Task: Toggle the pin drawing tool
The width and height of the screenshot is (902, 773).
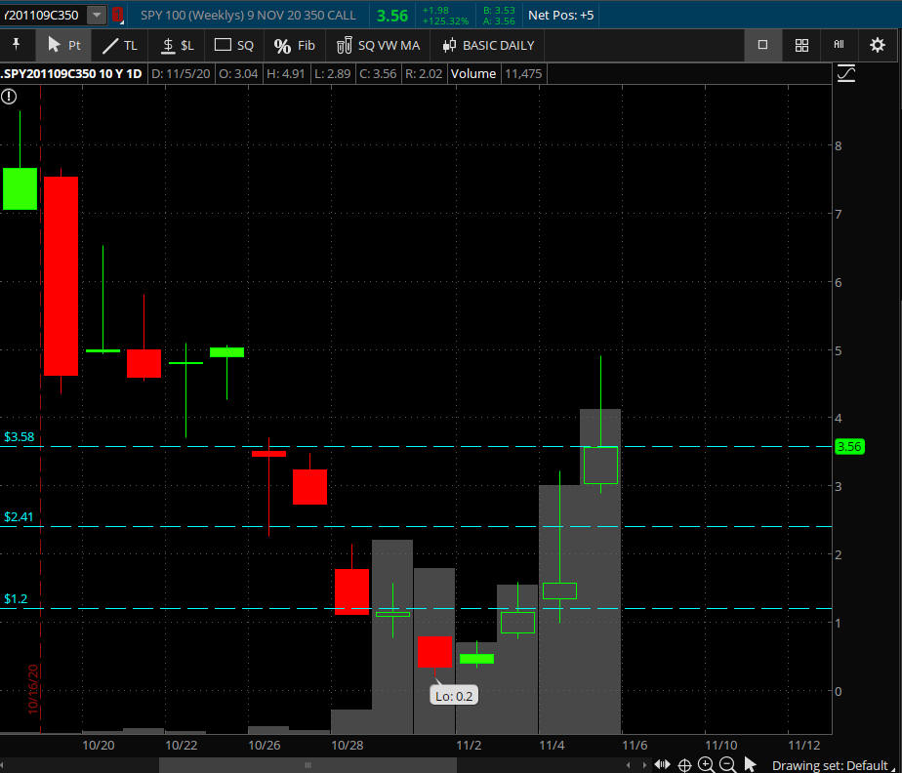Action: click(x=17, y=45)
